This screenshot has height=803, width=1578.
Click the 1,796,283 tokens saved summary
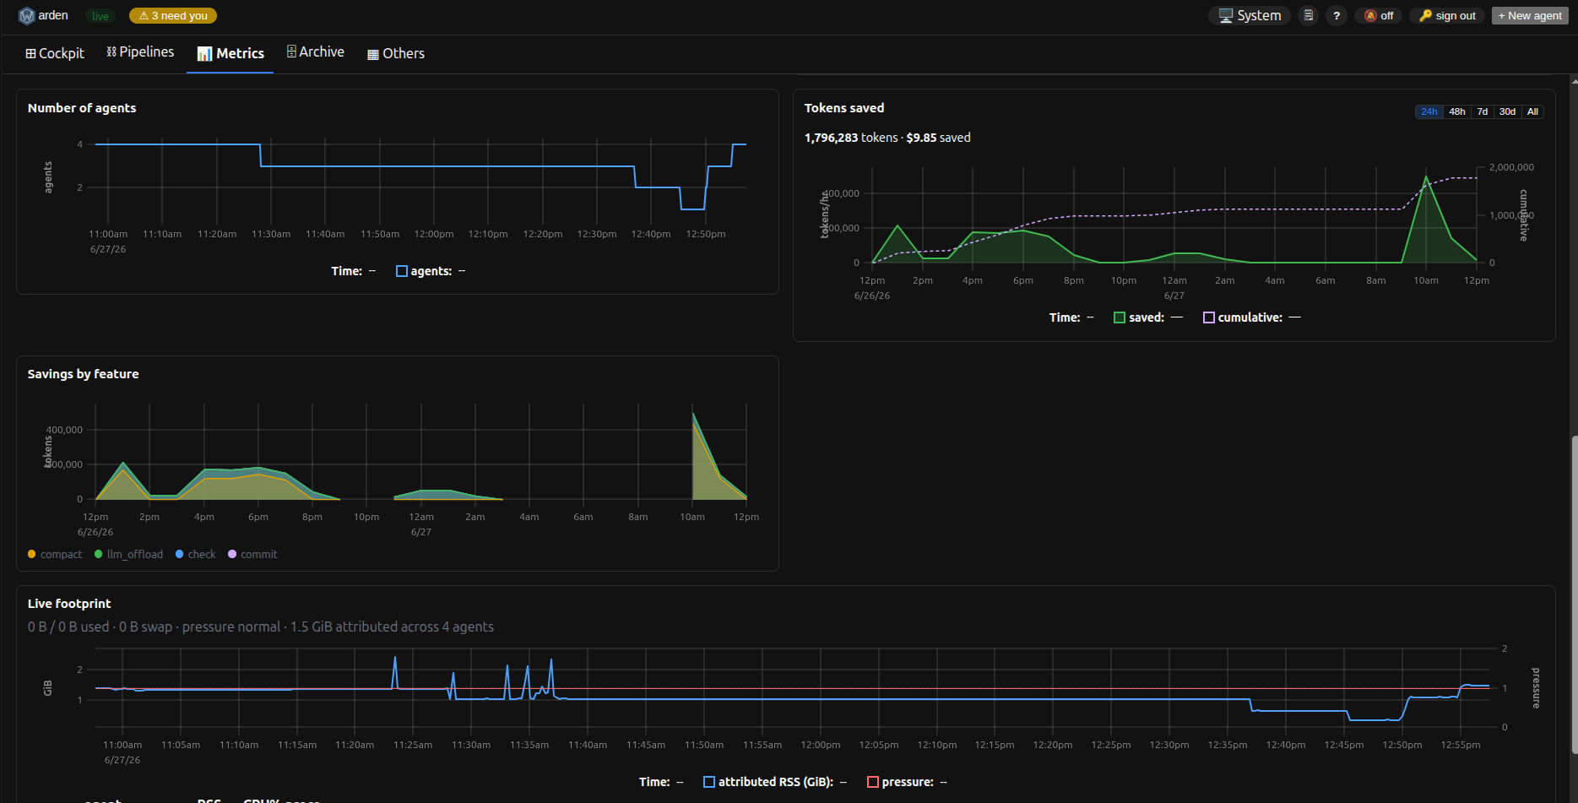coord(887,138)
